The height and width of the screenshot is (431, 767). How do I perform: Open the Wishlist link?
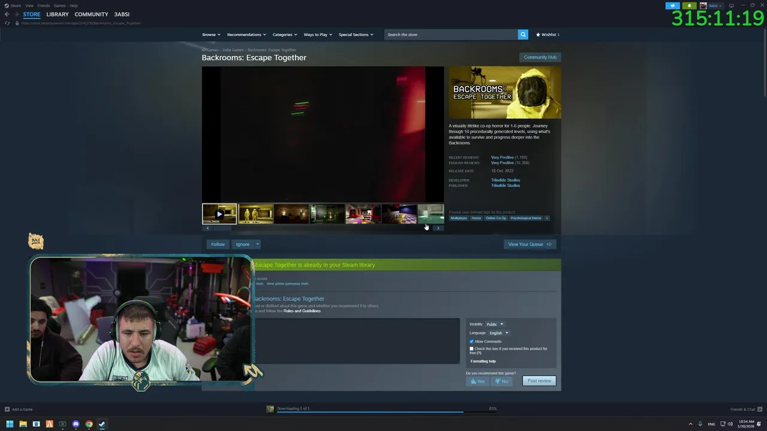coord(548,35)
